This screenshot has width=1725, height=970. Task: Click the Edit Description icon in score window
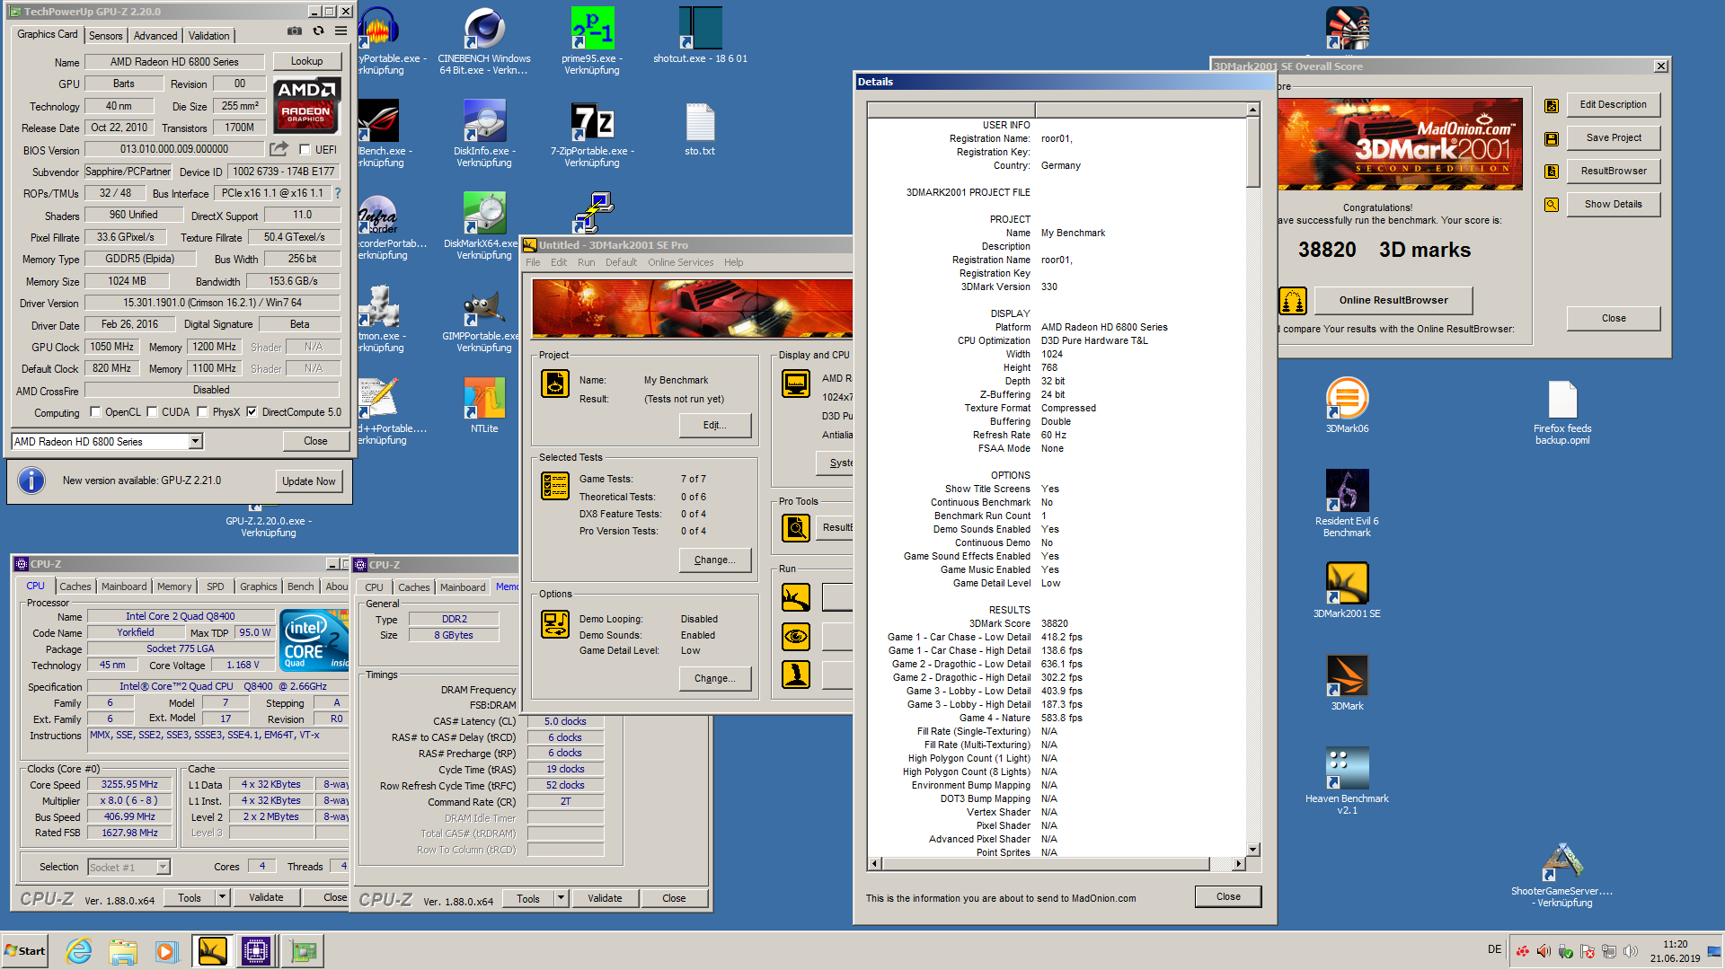point(1551,106)
